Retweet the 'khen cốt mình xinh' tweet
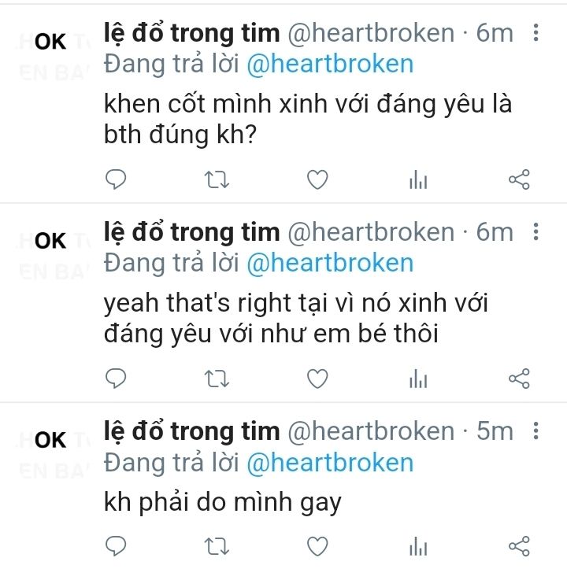Viewport: 567px width, 569px height. [x=217, y=179]
